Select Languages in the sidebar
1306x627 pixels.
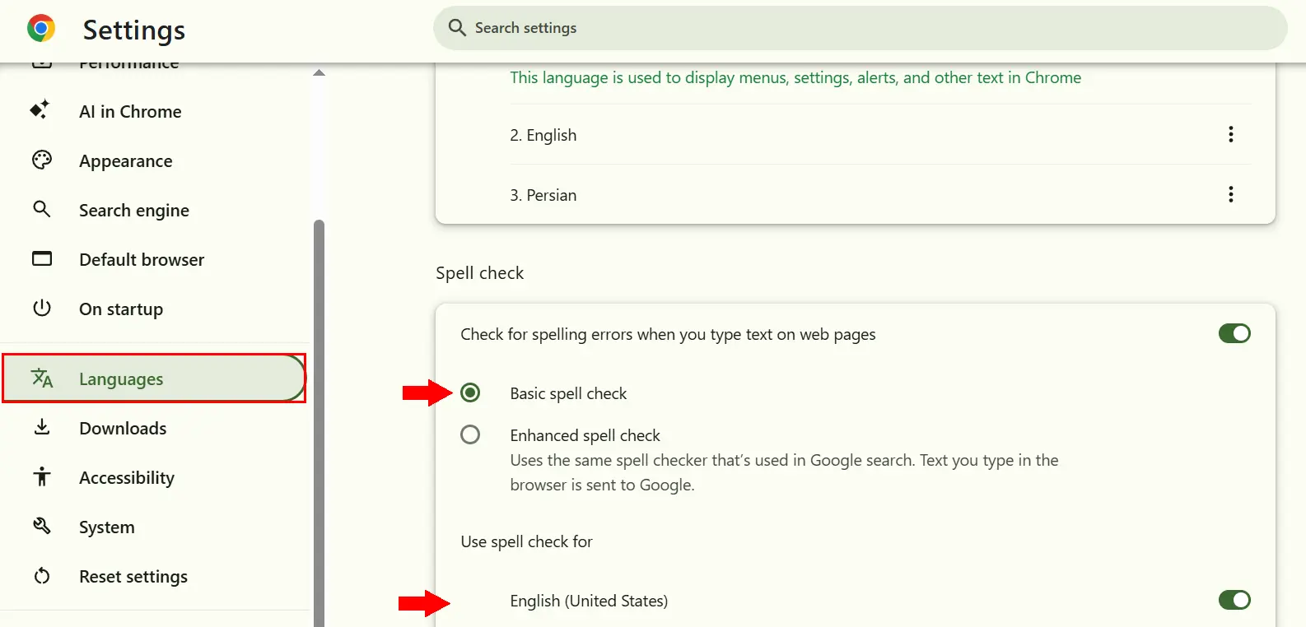pyautogui.click(x=154, y=379)
